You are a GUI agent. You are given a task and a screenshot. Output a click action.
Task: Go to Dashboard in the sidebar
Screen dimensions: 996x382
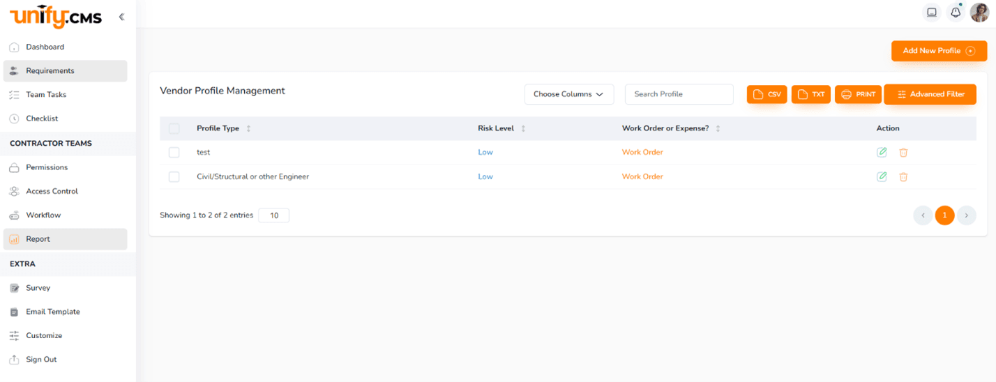[x=45, y=47]
